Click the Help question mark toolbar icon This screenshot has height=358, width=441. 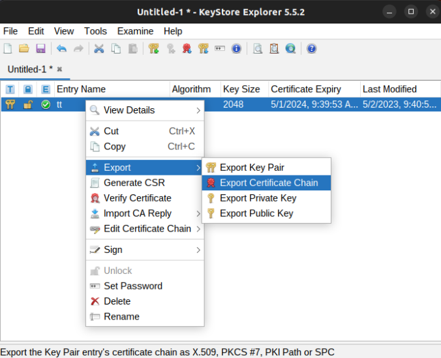[x=311, y=48]
